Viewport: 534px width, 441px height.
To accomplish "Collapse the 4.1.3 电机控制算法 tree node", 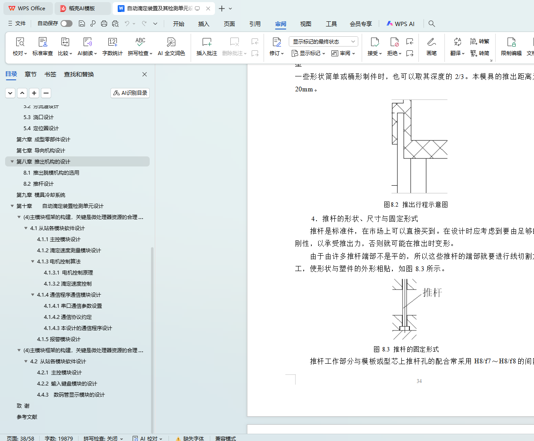I will point(33,261).
